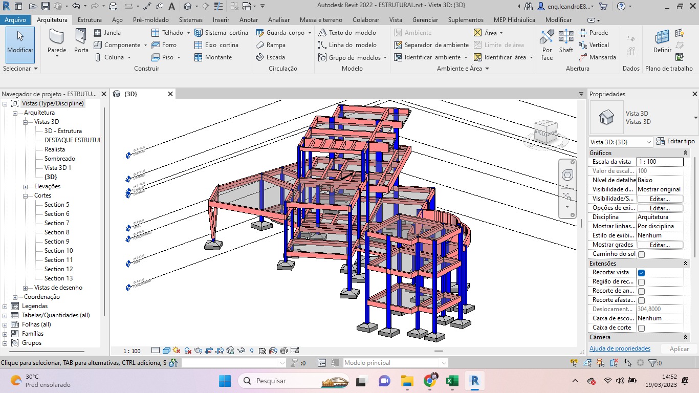Switch to the Estrutura ribbon tab

point(90,20)
